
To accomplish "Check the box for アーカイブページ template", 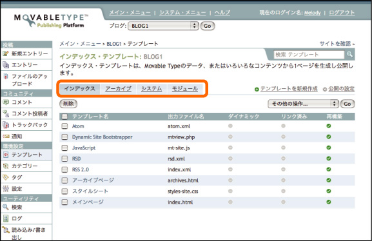I will pos(64,180).
